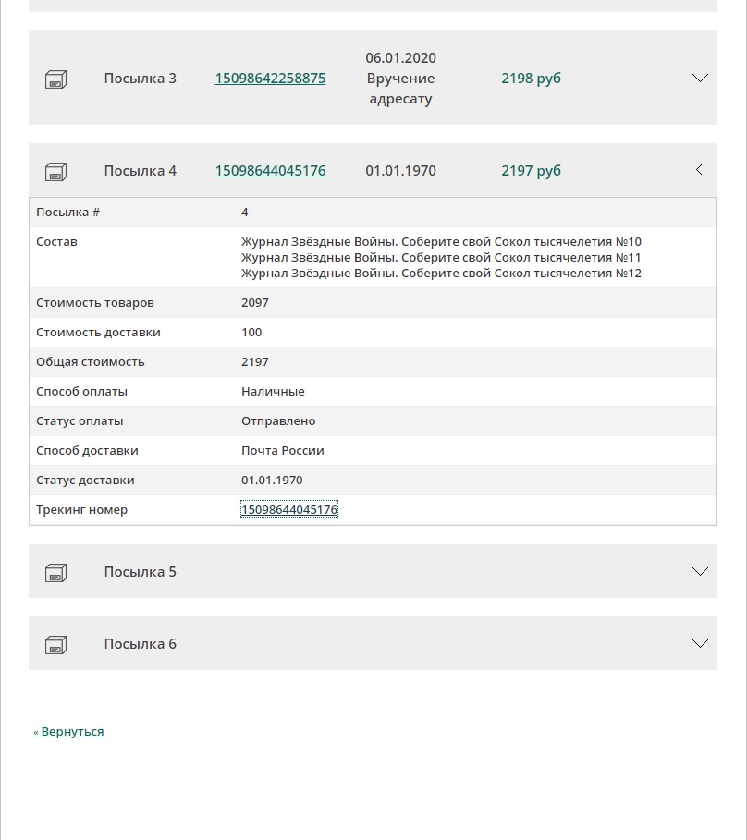The width and height of the screenshot is (747, 840).
Task: Click the Посылка 4 heading label
Action: coord(140,171)
